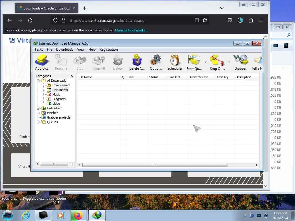295x221 pixels.
Task: Save page to Pocket icon
Action: [230, 20]
